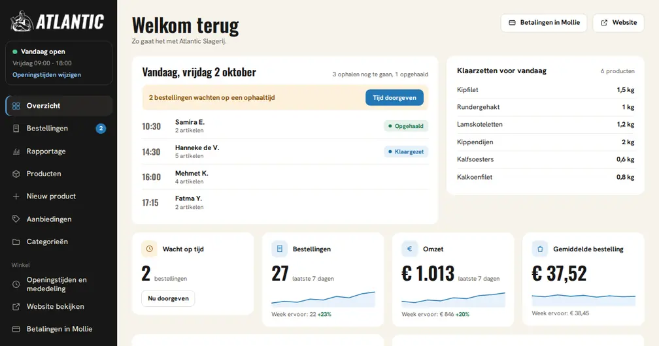Click the euro icon on Omzet card

click(x=409, y=249)
